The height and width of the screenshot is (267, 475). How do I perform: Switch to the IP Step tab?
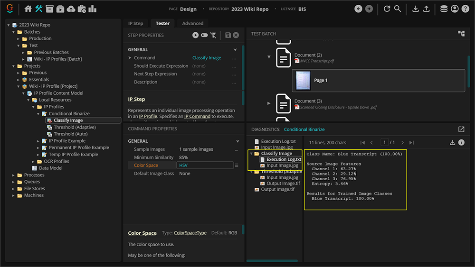135,23
